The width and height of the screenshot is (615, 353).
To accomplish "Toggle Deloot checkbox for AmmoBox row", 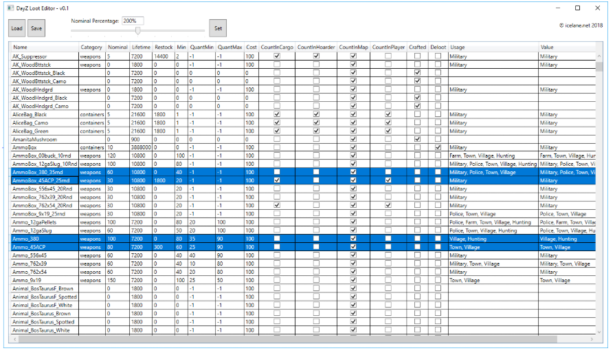I will coord(438,147).
